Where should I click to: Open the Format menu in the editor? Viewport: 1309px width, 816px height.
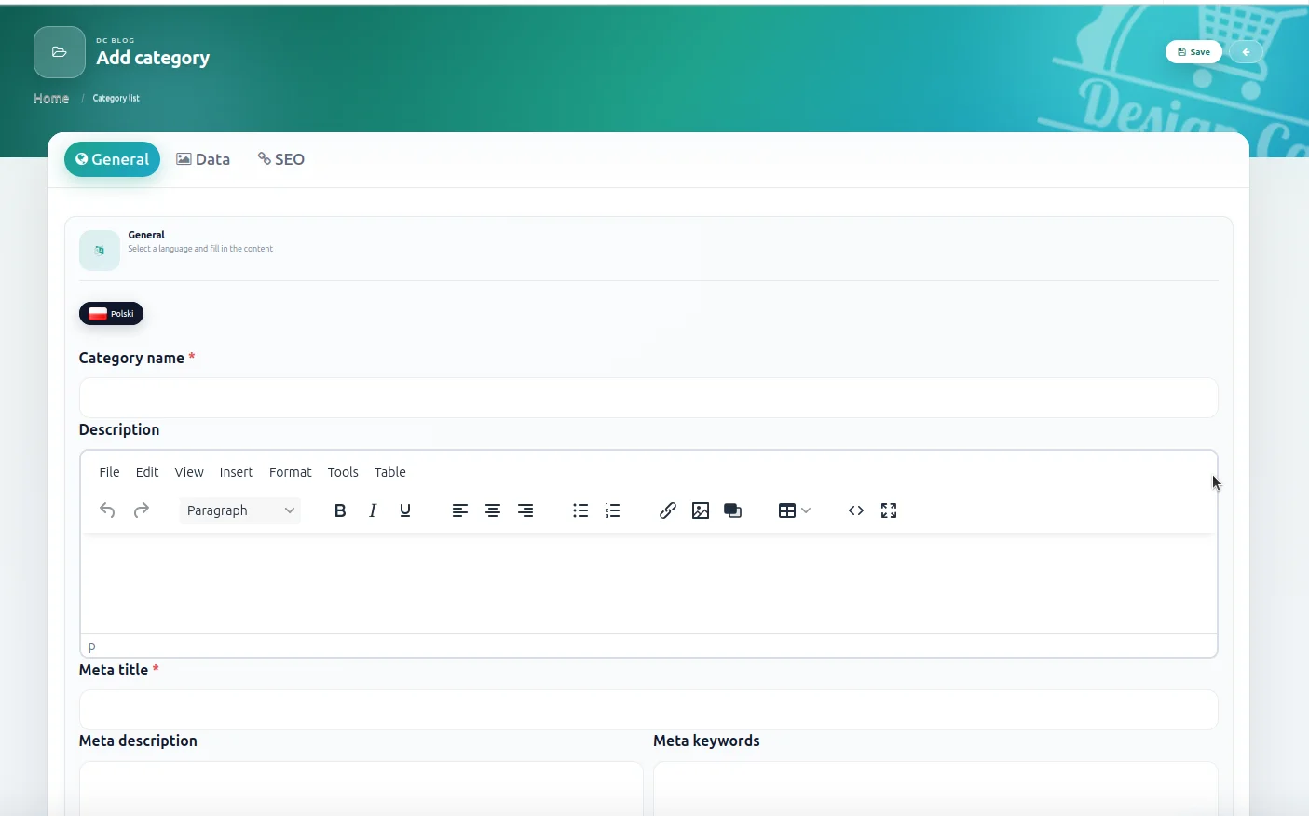click(x=291, y=472)
